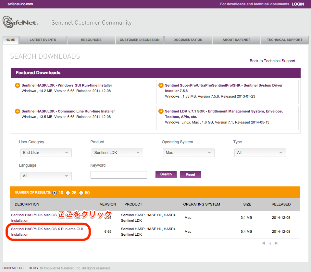Click the SafeNet logo
Viewport: 311px width, 272px height.
coord(20,22)
